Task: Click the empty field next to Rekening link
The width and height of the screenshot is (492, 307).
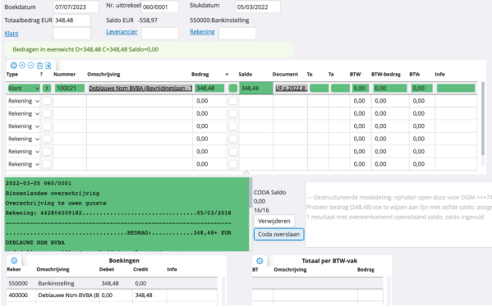Action: [x=237, y=33]
